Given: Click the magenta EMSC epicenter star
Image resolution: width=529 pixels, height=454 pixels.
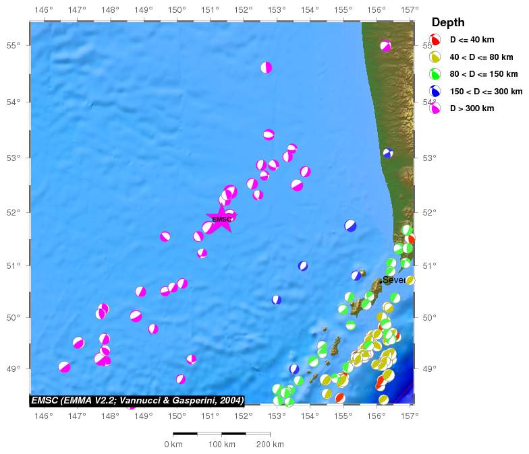Looking at the screenshot, I should pyautogui.click(x=221, y=220).
